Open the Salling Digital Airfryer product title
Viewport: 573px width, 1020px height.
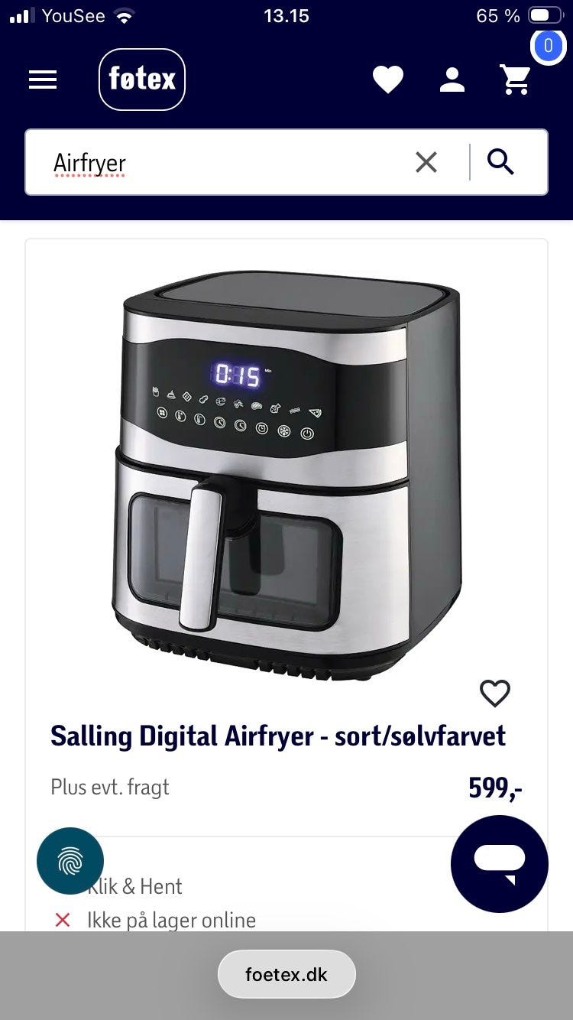click(278, 736)
